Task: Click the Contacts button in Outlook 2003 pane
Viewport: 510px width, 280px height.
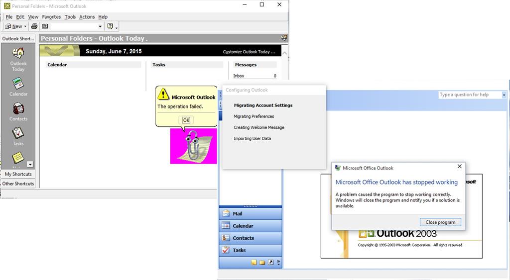Action: [251, 238]
